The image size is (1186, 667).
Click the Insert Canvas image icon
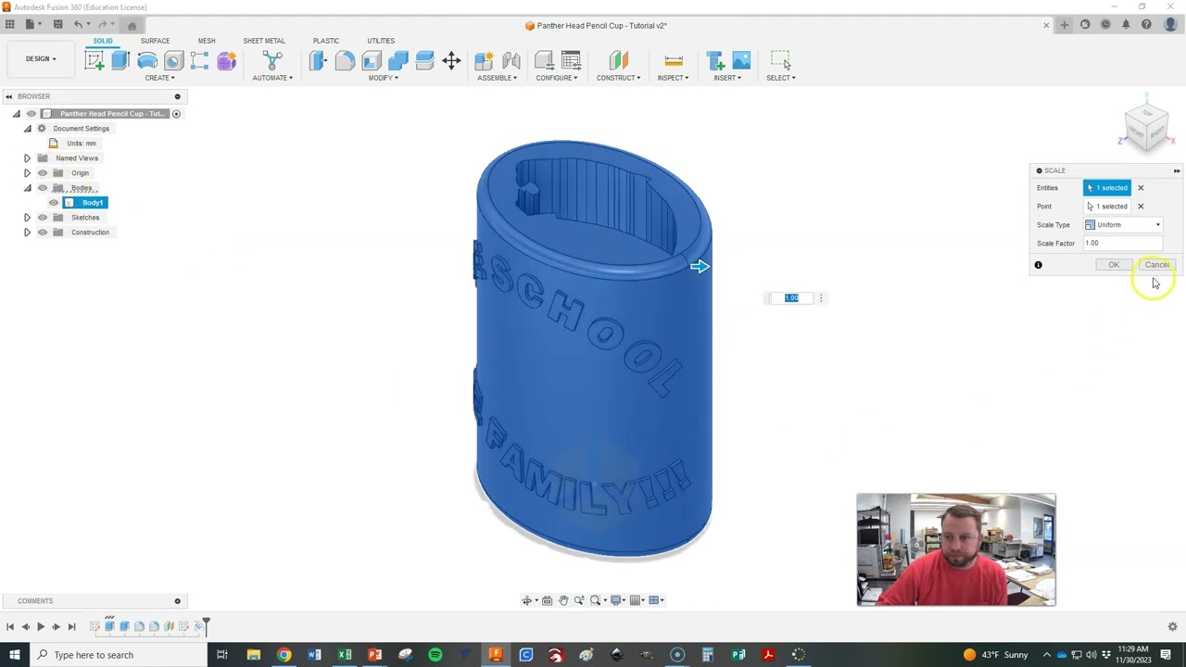[x=741, y=61]
